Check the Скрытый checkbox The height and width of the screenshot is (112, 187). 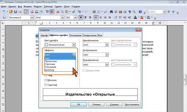pyautogui.click(x=46, y=85)
